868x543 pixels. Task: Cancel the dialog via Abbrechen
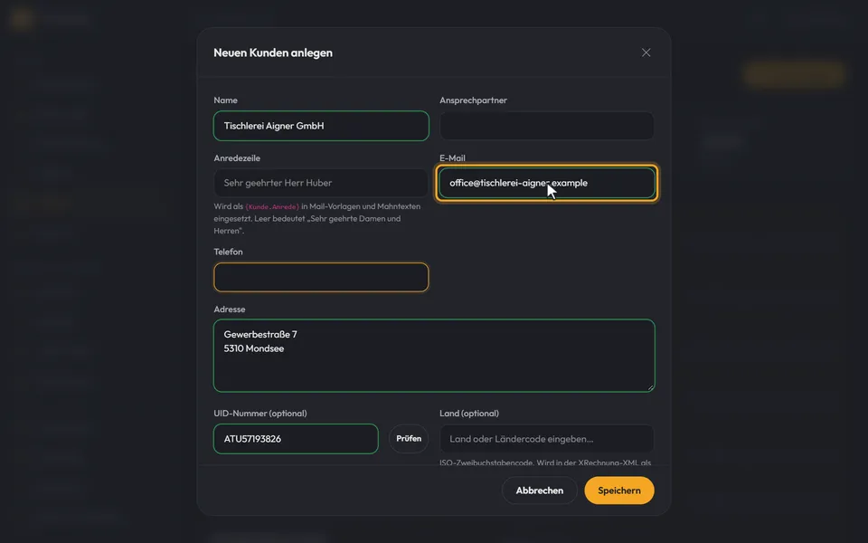539,491
